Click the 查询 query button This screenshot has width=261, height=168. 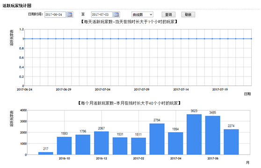(x=168, y=14)
